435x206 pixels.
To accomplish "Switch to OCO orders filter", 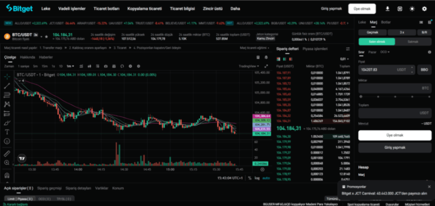I will click(44, 199).
